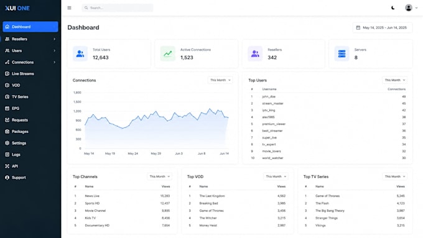
Task: Open Top Channels This Month dropdown
Action: [x=159, y=176]
